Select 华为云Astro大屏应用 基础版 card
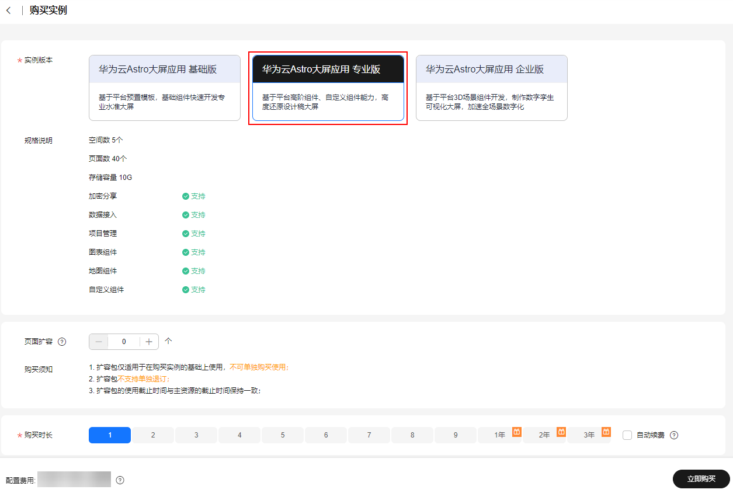 coord(165,88)
